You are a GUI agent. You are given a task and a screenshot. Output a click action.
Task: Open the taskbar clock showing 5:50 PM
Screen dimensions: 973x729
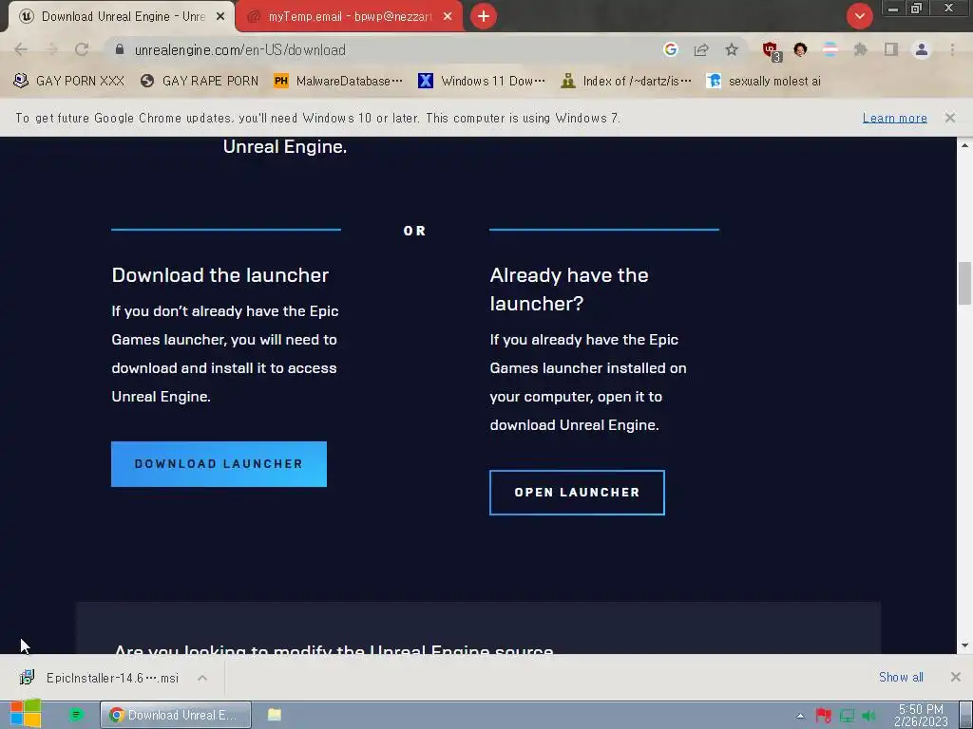[x=921, y=715]
